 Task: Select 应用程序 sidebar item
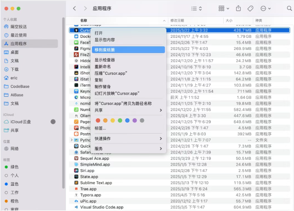[x=30, y=44]
